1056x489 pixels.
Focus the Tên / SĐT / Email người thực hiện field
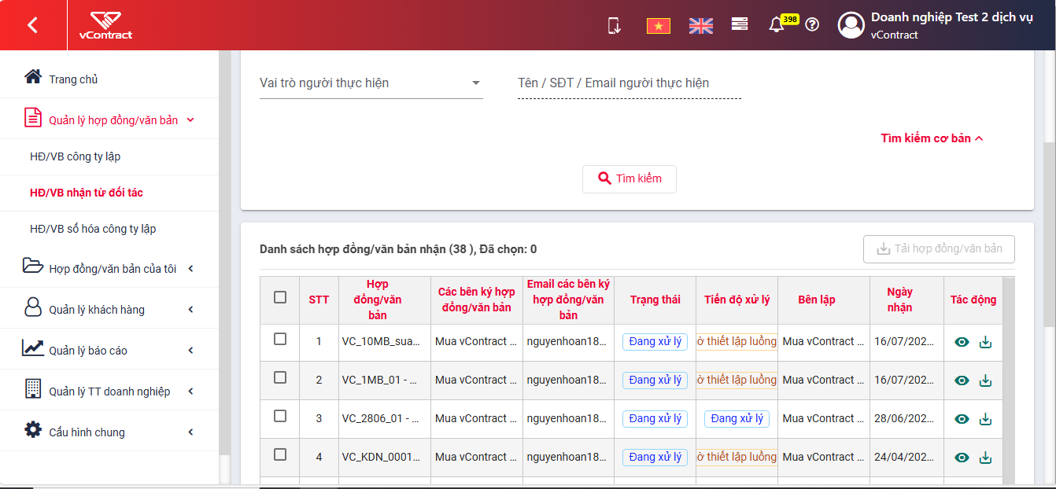click(630, 83)
